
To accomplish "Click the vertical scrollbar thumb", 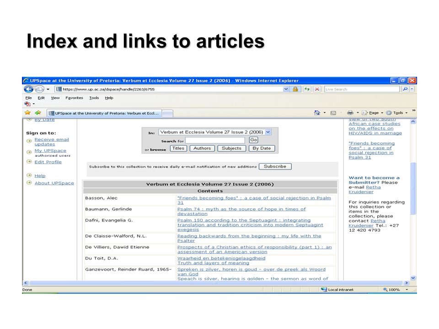I will (413, 188).
